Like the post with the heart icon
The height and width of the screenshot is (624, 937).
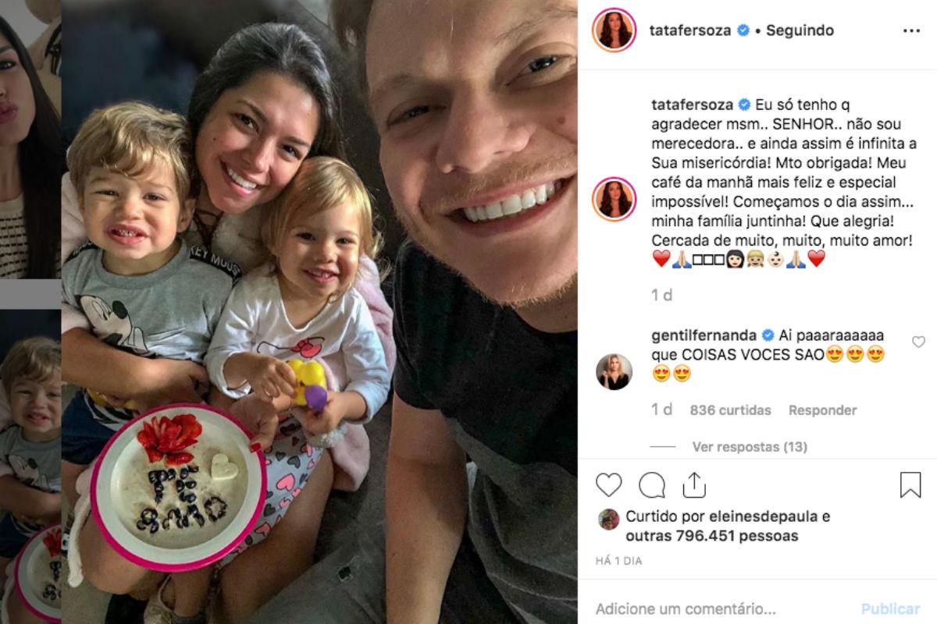(x=609, y=485)
